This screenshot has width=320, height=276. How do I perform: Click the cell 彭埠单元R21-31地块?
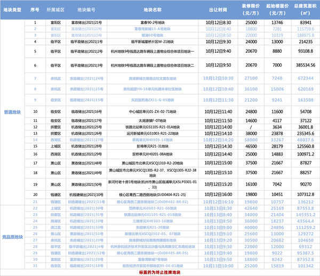(x=153, y=147)
